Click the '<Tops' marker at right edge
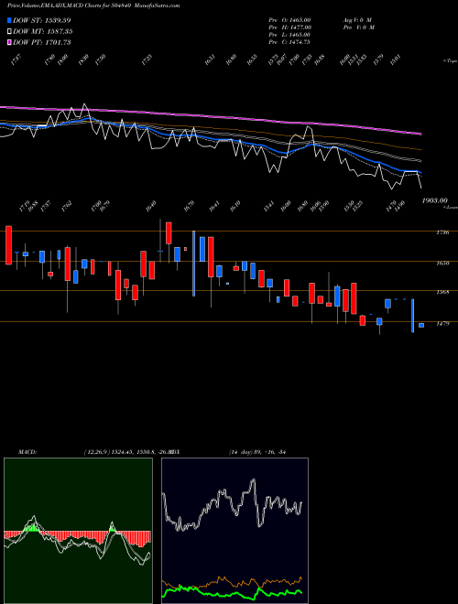Viewport: 458px width, 604px height. pyautogui.click(x=450, y=61)
